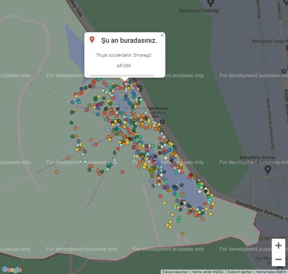The image size is (288, 274).
Task: Click the Bahçeköy Orman place pin
Action: click(268, 169)
